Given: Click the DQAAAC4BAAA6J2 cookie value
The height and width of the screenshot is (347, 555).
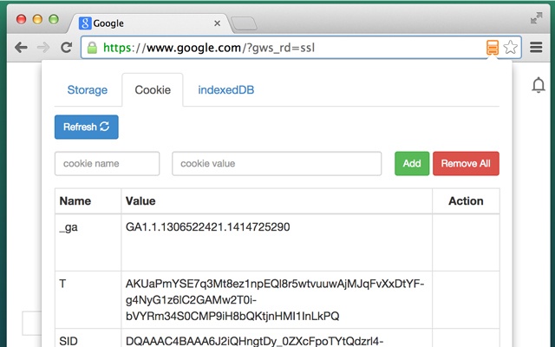Looking at the screenshot, I should 254,341.
